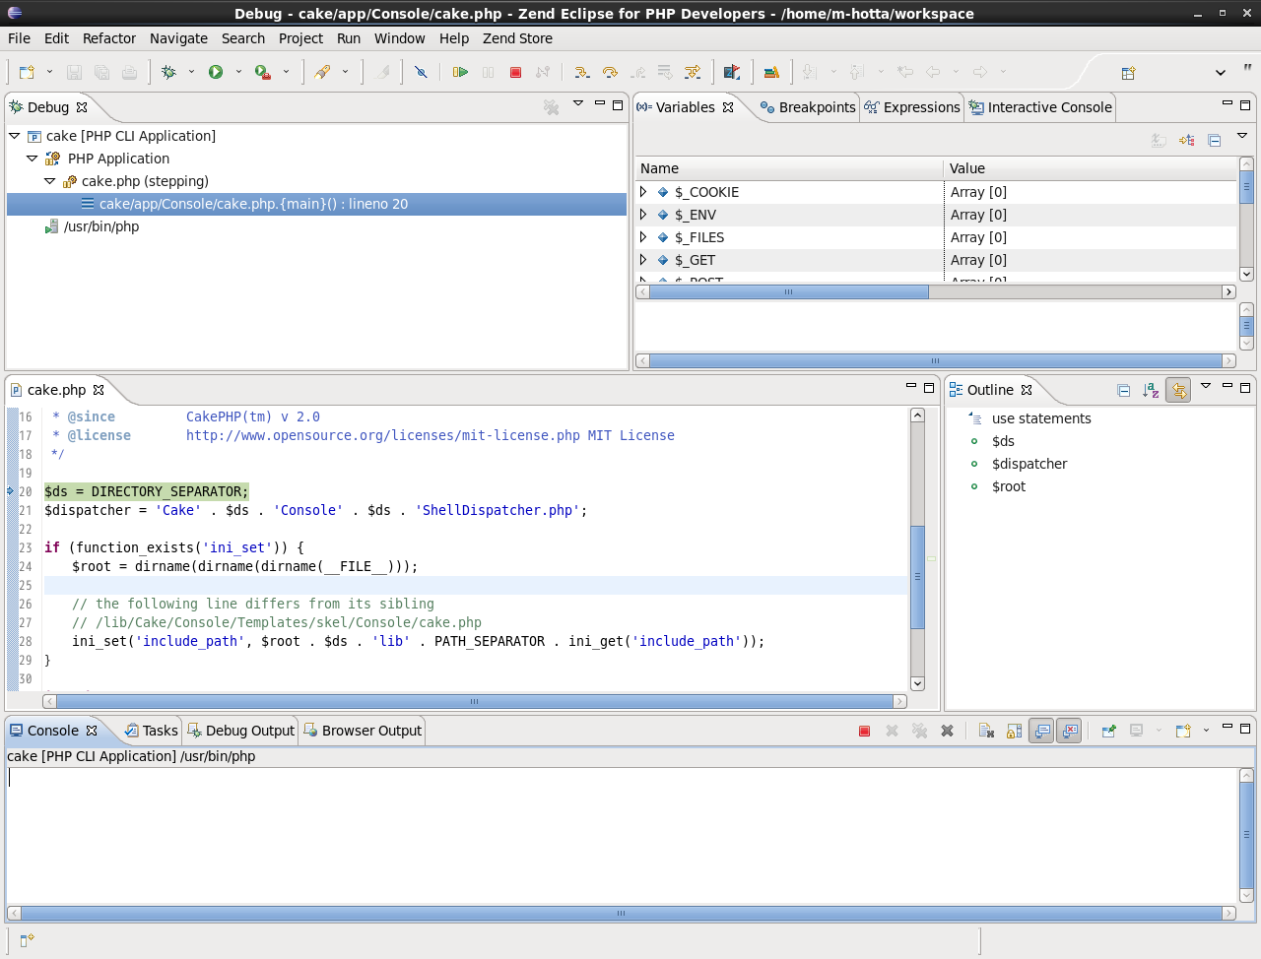This screenshot has width=1261, height=959.
Task: Collapse the cake [PHP CLI Application] tree node
Action: (15, 136)
